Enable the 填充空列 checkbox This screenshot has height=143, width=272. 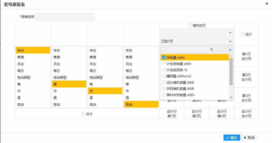click(x=190, y=25)
